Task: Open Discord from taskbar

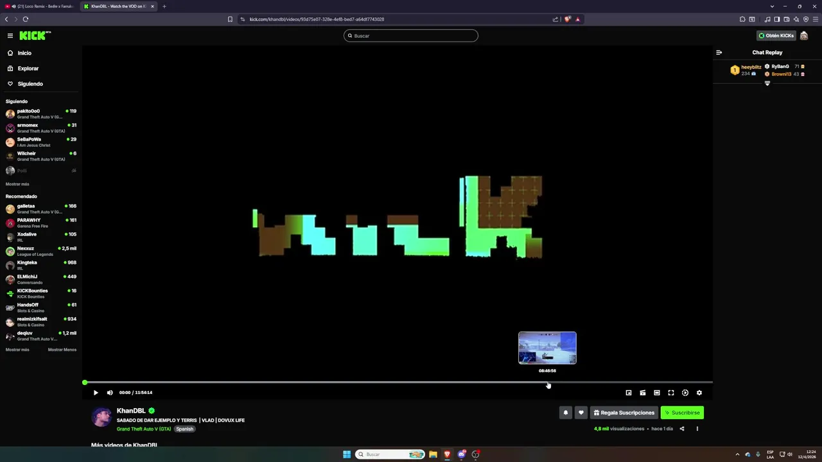Action: (x=461, y=454)
